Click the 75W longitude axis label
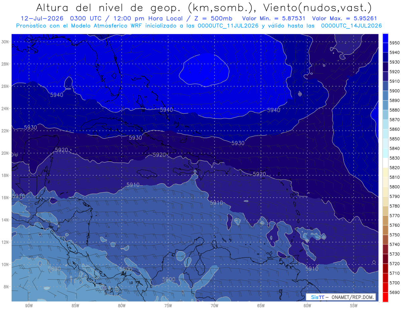Screen dimensions: 401x310 168,305
